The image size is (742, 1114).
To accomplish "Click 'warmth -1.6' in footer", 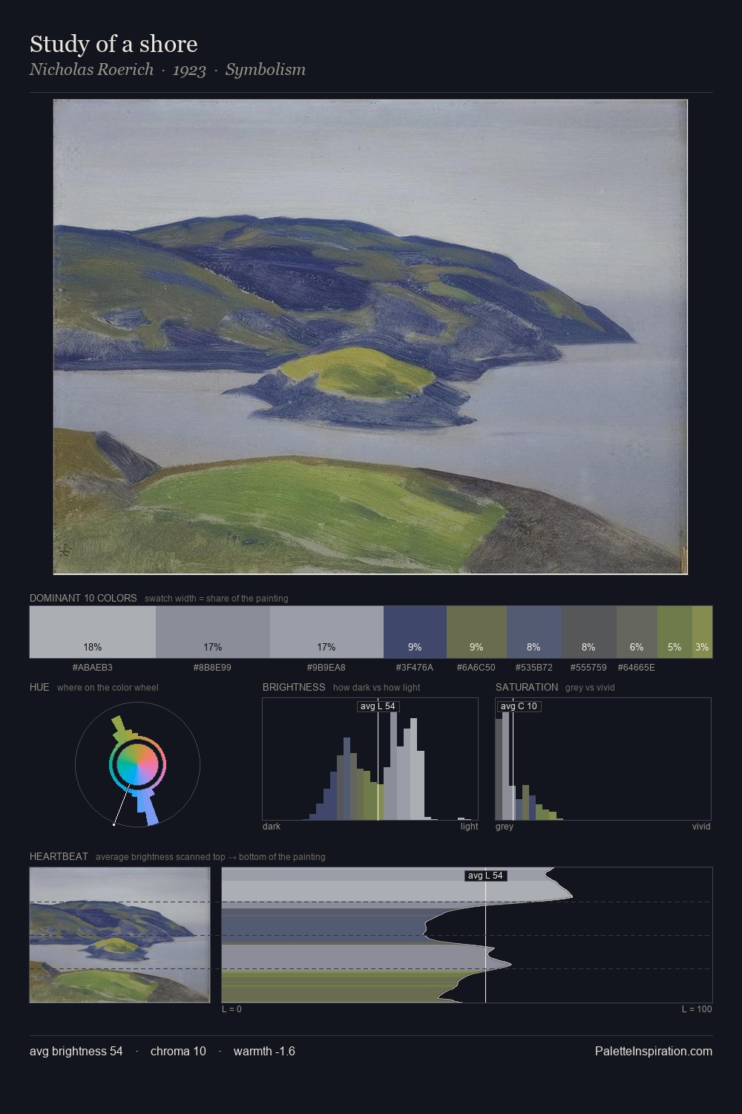I will tap(264, 1051).
